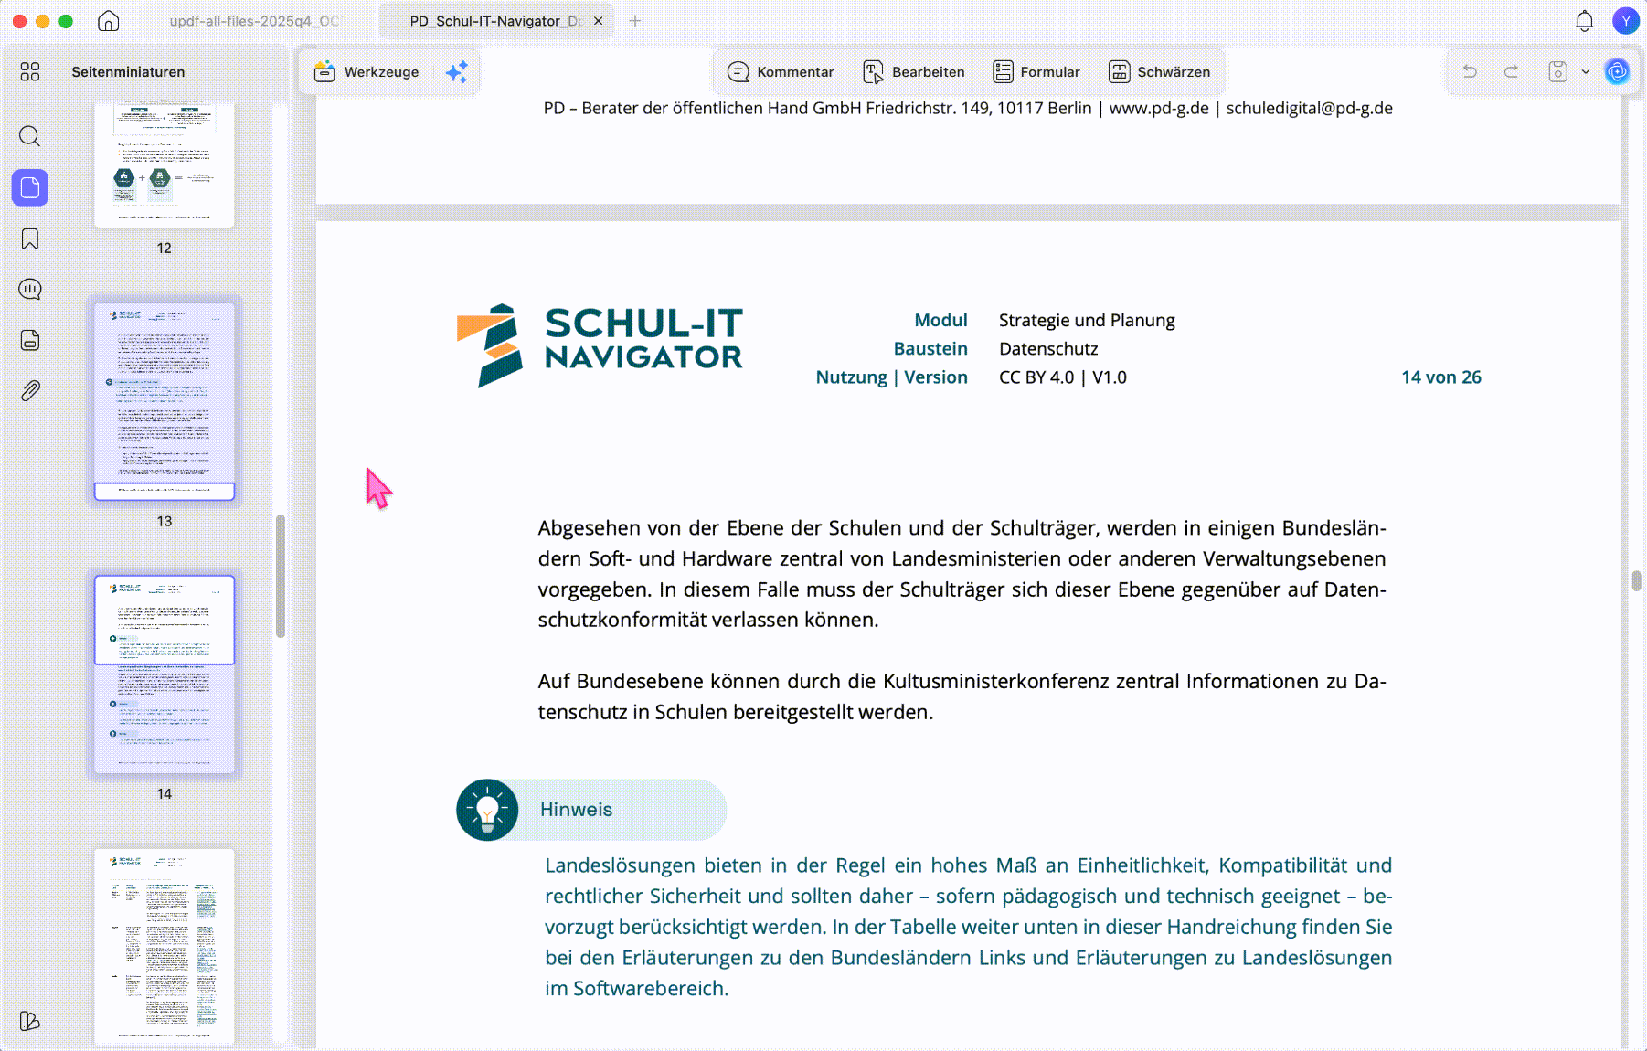The image size is (1647, 1051).
Task: Undo the last action
Action: pos(1470,71)
